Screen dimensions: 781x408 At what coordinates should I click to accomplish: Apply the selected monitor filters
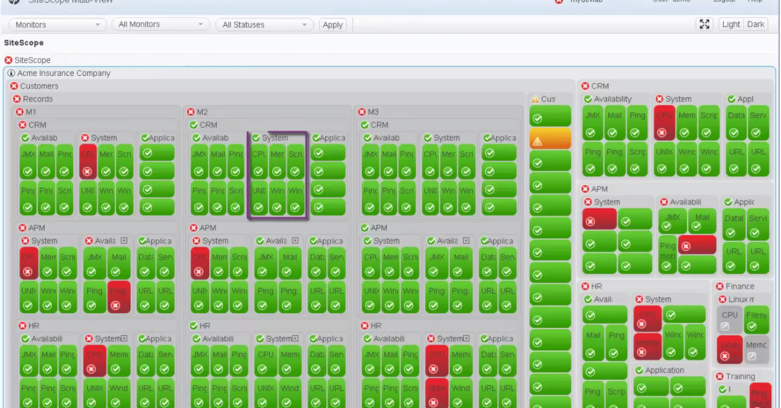click(332, 25)
